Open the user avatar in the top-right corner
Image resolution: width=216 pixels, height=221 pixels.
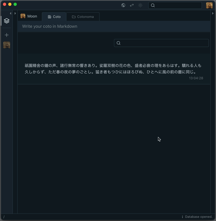pyautogui.click(x=209, y=5)
